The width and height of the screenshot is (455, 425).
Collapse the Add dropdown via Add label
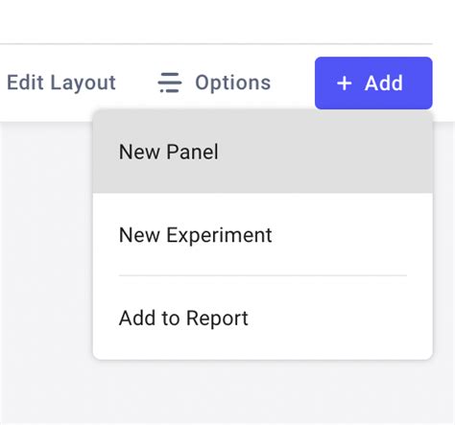(384, 83)
